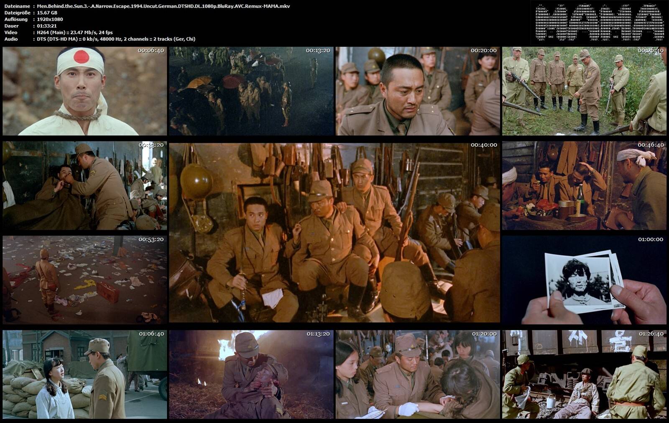
Task: Click the "Audio" label
Action: 11,39
